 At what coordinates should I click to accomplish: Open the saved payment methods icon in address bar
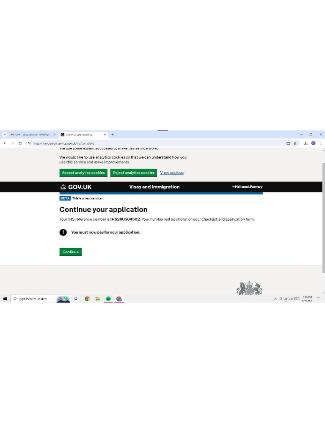[288, 143]
